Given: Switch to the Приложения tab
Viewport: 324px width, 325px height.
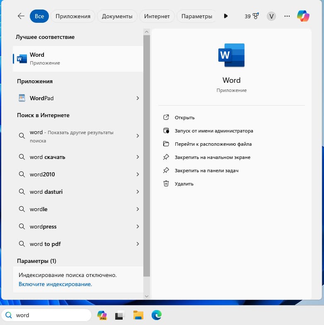Looking at the screenshot, I should pos(73,16).
